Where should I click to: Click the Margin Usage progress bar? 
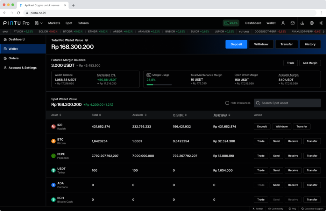(x=159, y=85)
